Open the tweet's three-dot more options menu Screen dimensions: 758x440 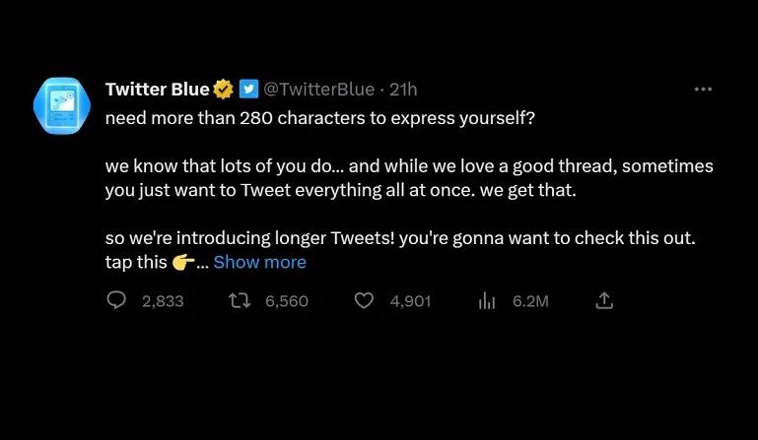pos(703,89)
